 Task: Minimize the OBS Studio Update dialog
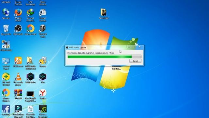(x=129, y=47)
